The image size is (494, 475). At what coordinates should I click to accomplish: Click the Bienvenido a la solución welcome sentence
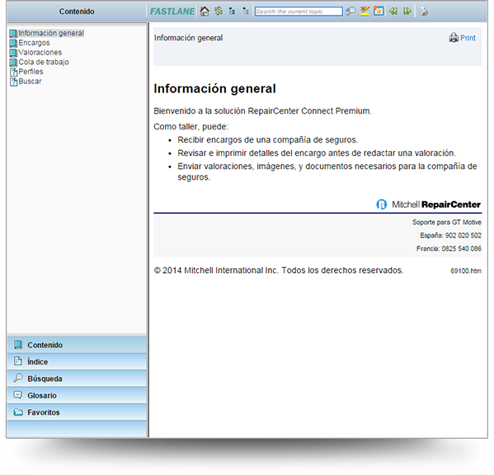(262, 111)
